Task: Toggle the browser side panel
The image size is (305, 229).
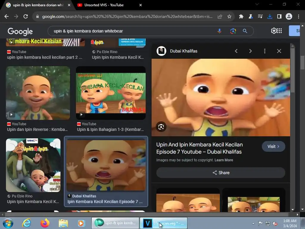Action: coord(279,17)
